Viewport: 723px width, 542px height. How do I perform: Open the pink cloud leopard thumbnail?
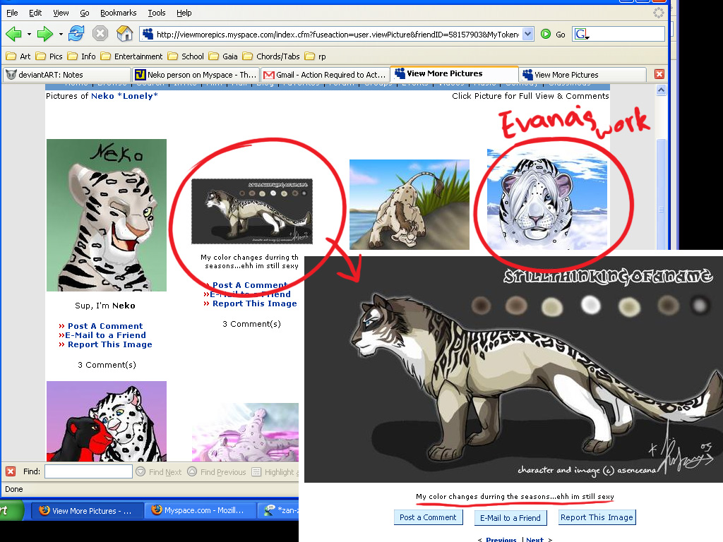[245, 433]
